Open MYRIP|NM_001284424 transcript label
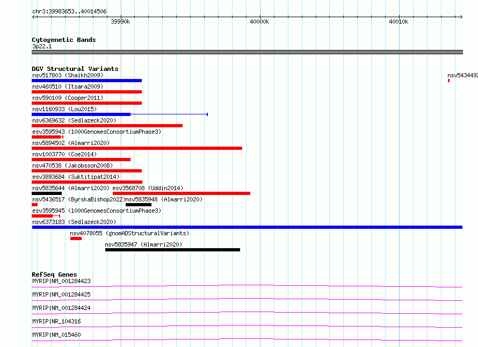 coord(61,308)
